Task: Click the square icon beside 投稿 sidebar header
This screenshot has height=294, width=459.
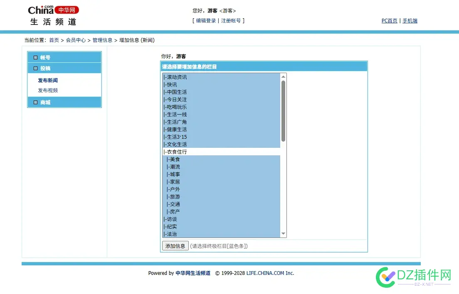Action: tap(36, 68)
